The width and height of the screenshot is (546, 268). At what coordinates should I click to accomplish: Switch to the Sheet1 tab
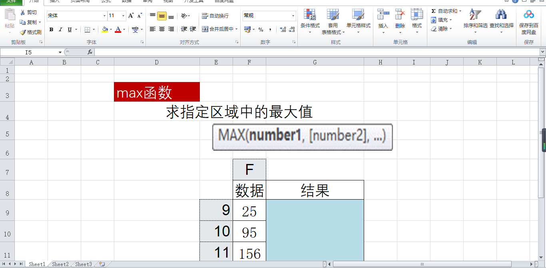[37, 264]
